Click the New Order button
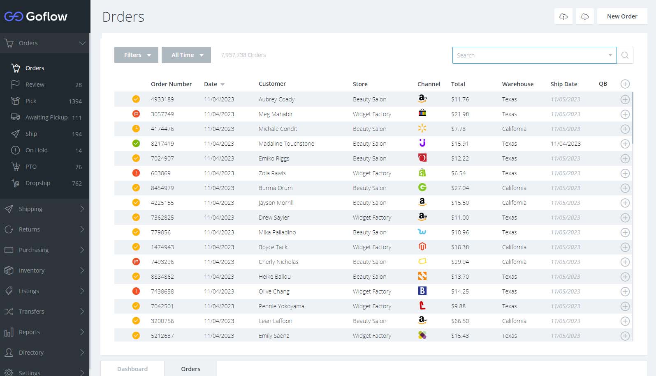 point(622,16)
